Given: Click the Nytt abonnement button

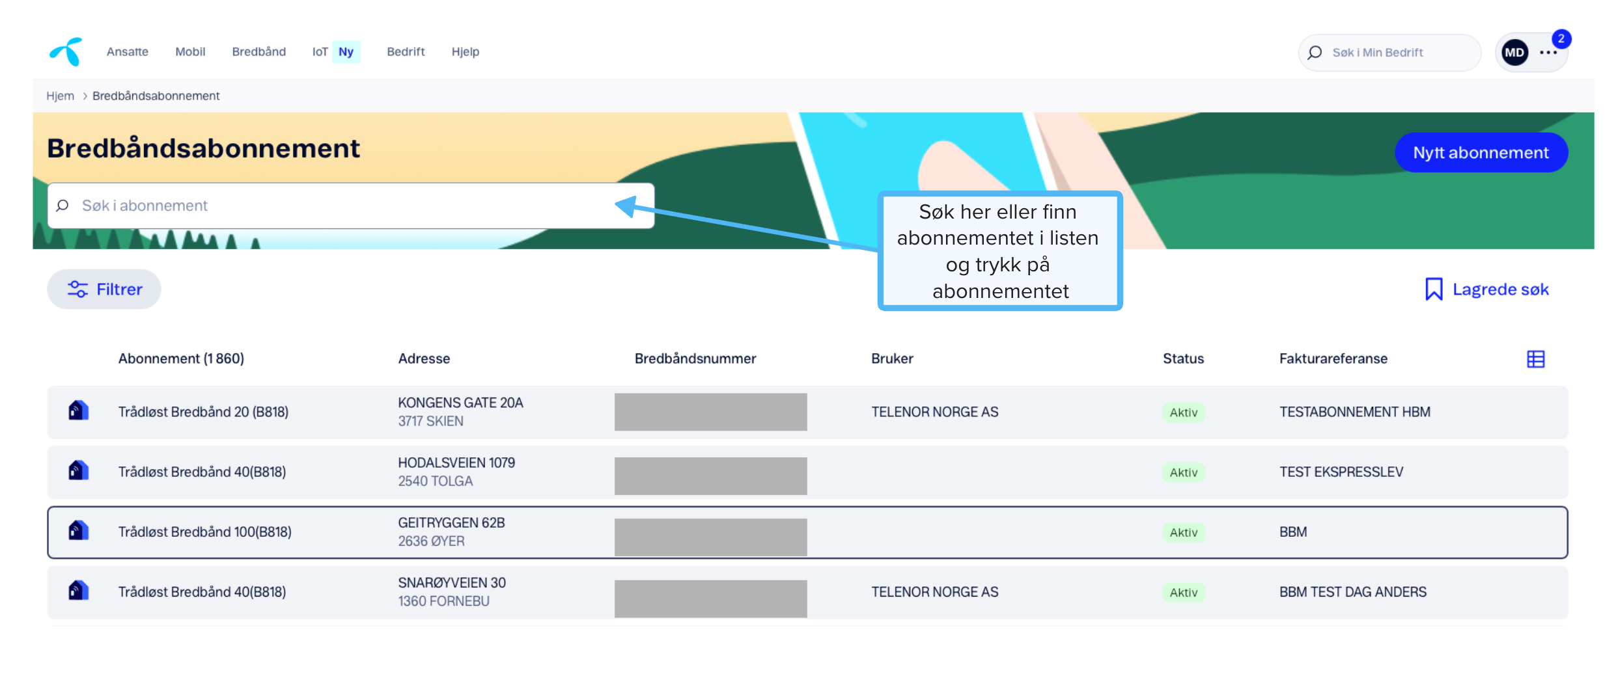Looking at the screenshot, I should pos(1481,153).
